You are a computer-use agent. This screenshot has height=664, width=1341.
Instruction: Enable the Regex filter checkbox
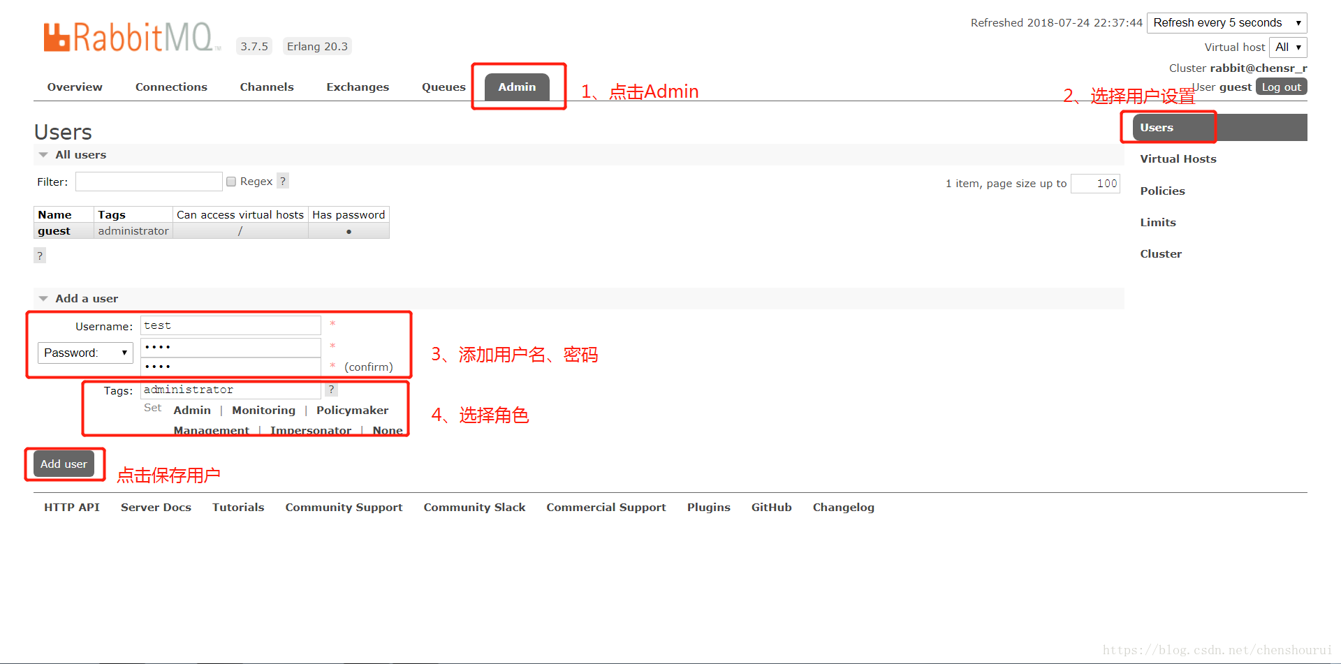pyautogui.click(x=231, y=182)
